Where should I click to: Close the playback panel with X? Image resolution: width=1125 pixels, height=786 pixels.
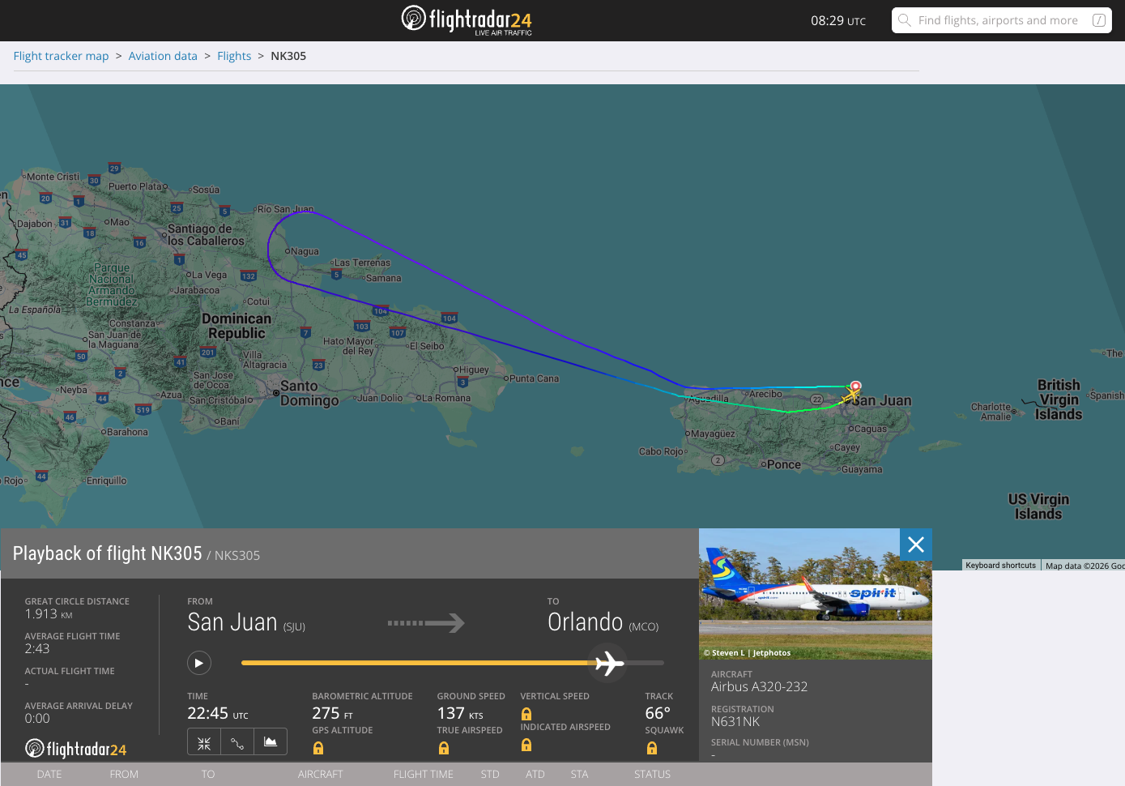tap(916, 545)
